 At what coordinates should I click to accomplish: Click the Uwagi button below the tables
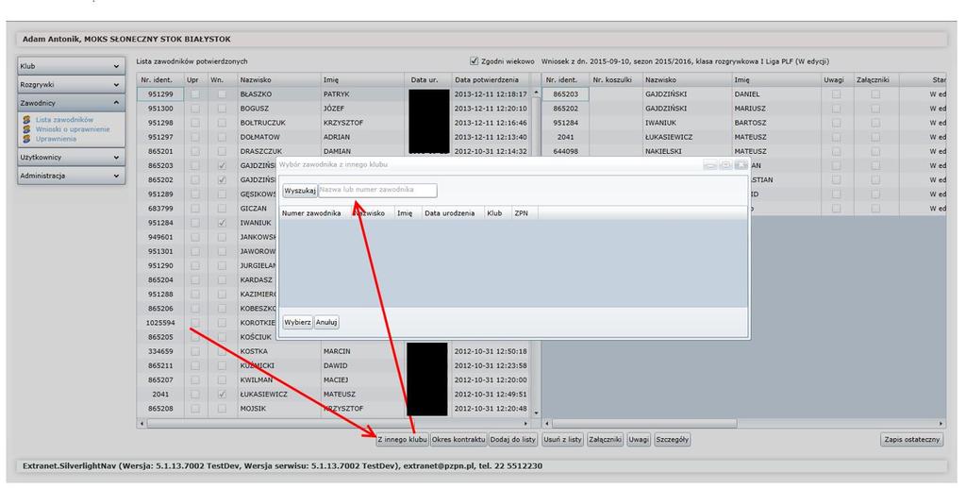[x=639, y=440]
